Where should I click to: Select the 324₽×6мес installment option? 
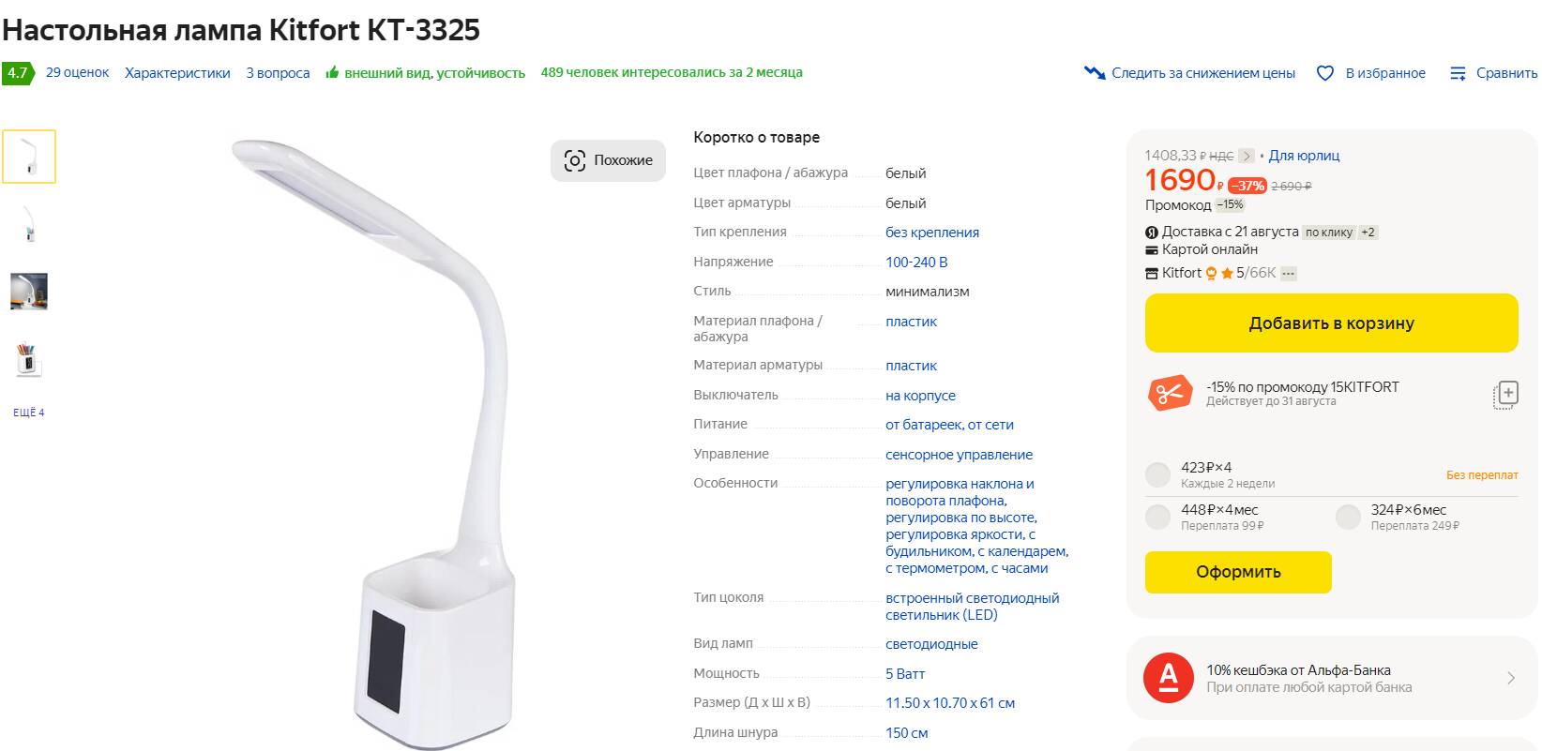click(x=1348, y=517)
